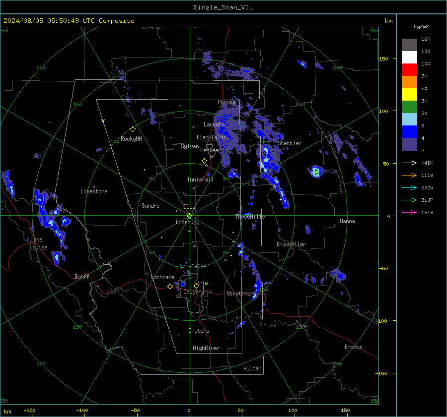Pick the red 70-100 legend color block
The height and width of the screenshot is (417, 447).
pyautogui.click(x=409, y=70)
